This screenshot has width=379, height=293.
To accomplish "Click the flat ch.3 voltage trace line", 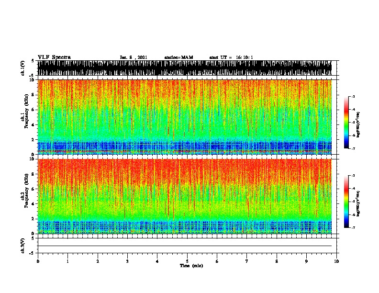I will [x=185, y=246].
